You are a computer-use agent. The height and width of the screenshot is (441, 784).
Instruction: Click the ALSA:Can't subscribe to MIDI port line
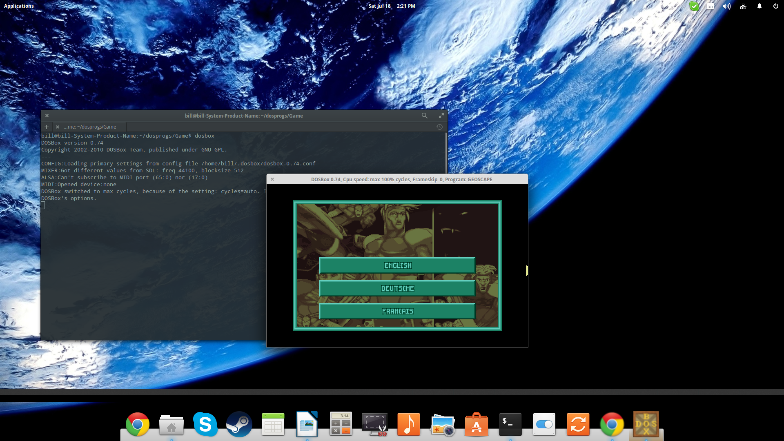125,178
